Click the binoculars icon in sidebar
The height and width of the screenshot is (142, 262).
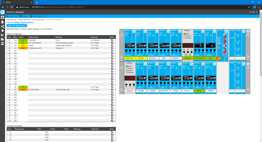(2, 39)
